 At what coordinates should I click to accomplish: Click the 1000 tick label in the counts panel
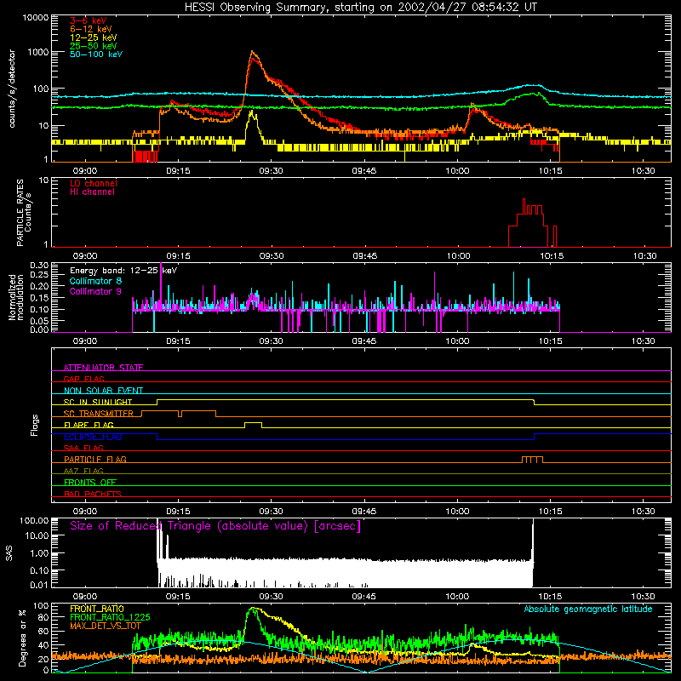(x=38, y=52)
